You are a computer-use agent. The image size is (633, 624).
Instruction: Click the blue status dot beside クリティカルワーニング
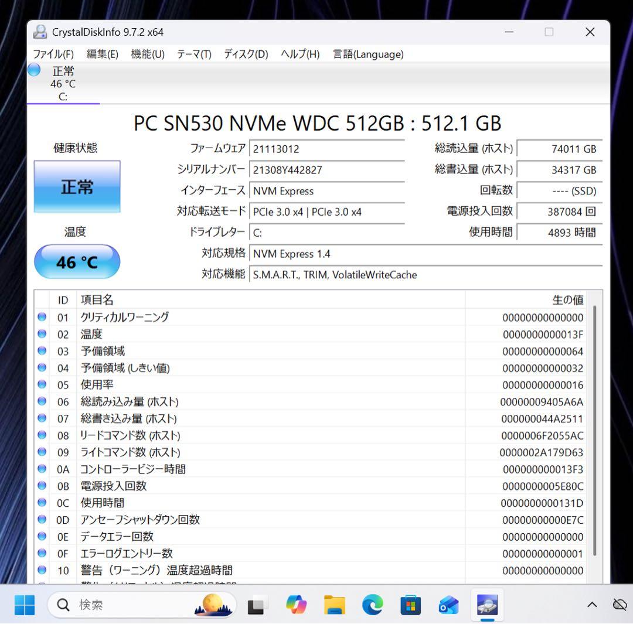(42, 317)
